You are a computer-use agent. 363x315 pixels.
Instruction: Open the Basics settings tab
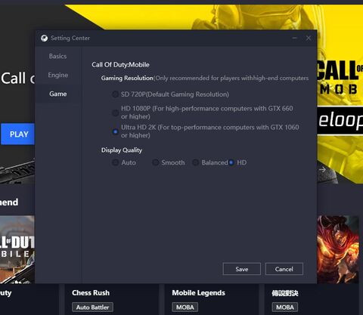pos(57,56)
